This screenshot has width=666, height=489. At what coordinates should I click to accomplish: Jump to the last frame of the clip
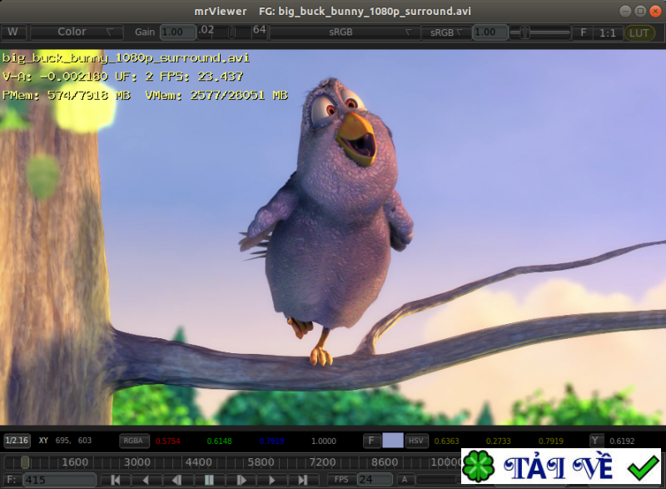coord(302,480)
